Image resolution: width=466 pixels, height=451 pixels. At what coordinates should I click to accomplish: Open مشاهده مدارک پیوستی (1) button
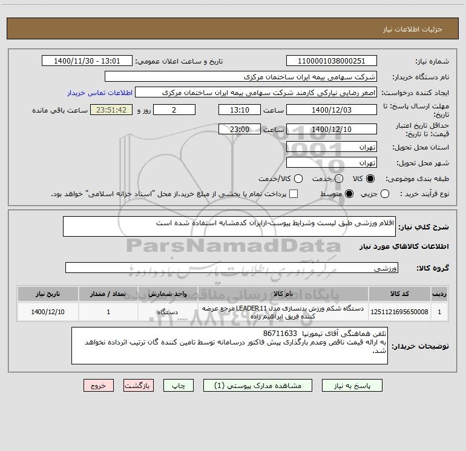[x=258, y=386]
